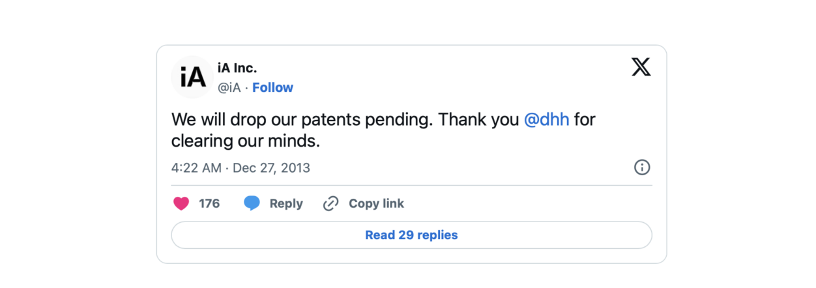
Task: Click the 4:22 AM tweet time
Action: [196, 167]
